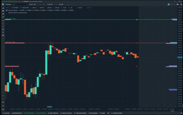Open chart settings gear at bottom right
This screenshot has width=183, height=115.
pyautogui.click(x=181, y=113)
